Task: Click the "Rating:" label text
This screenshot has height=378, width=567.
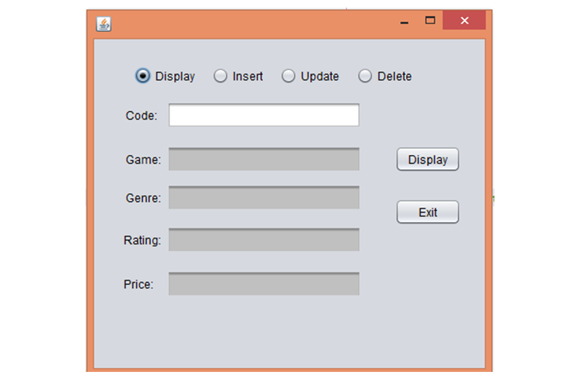Action: click(142, 240)
